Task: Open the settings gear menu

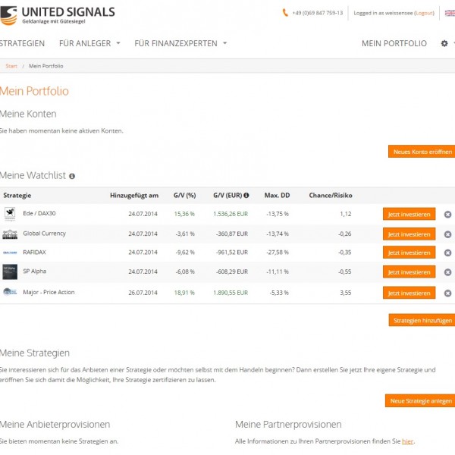Action: pos(444,44)
